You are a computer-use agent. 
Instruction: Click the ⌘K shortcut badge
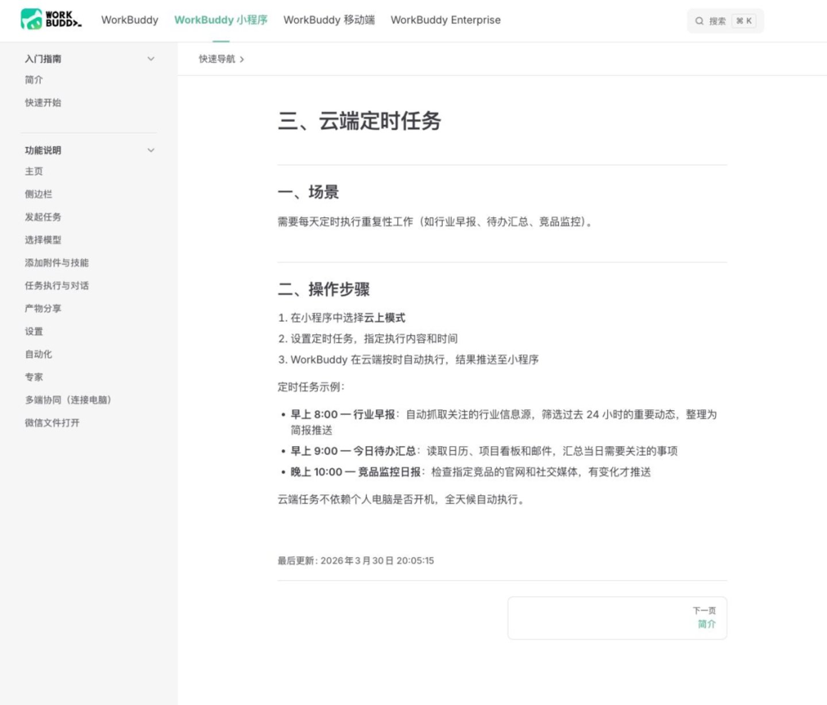tap(744, 21)
